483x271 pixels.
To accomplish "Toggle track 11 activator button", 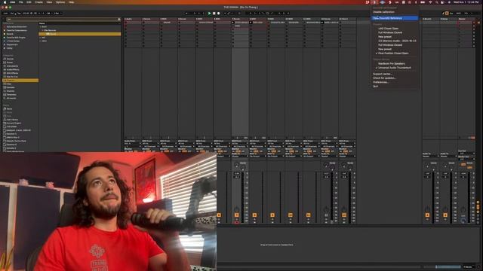I will (x=308, y=215).
